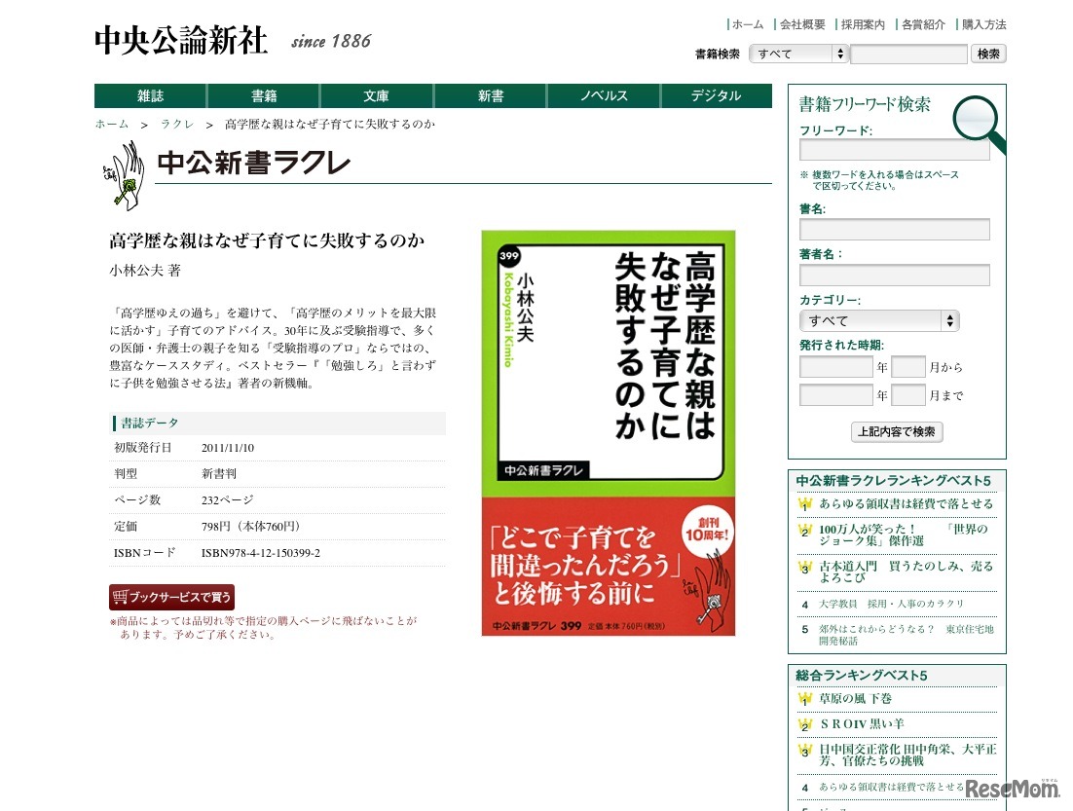The height and width of the screenshot is (811, 1073).
Task: Click the hand-with-key Laclef mascot icon
Action: [124, 175]
